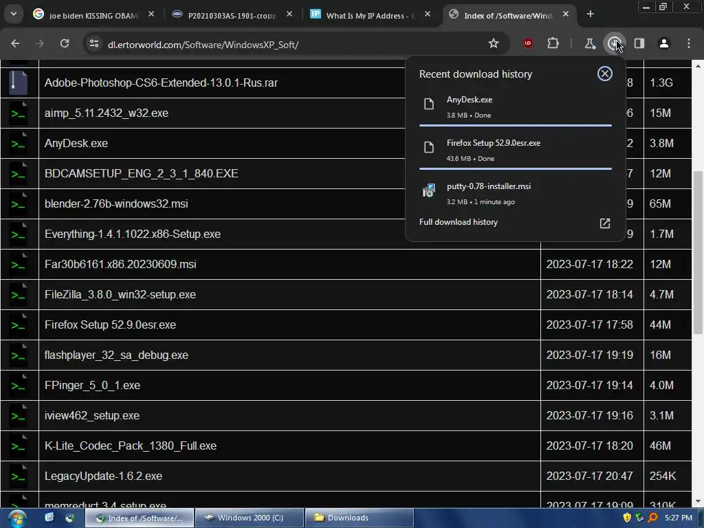Image resolution: width=704 pixels, height=528 pixels.
Task: Close the Recent download history popup
Action: 604,74
